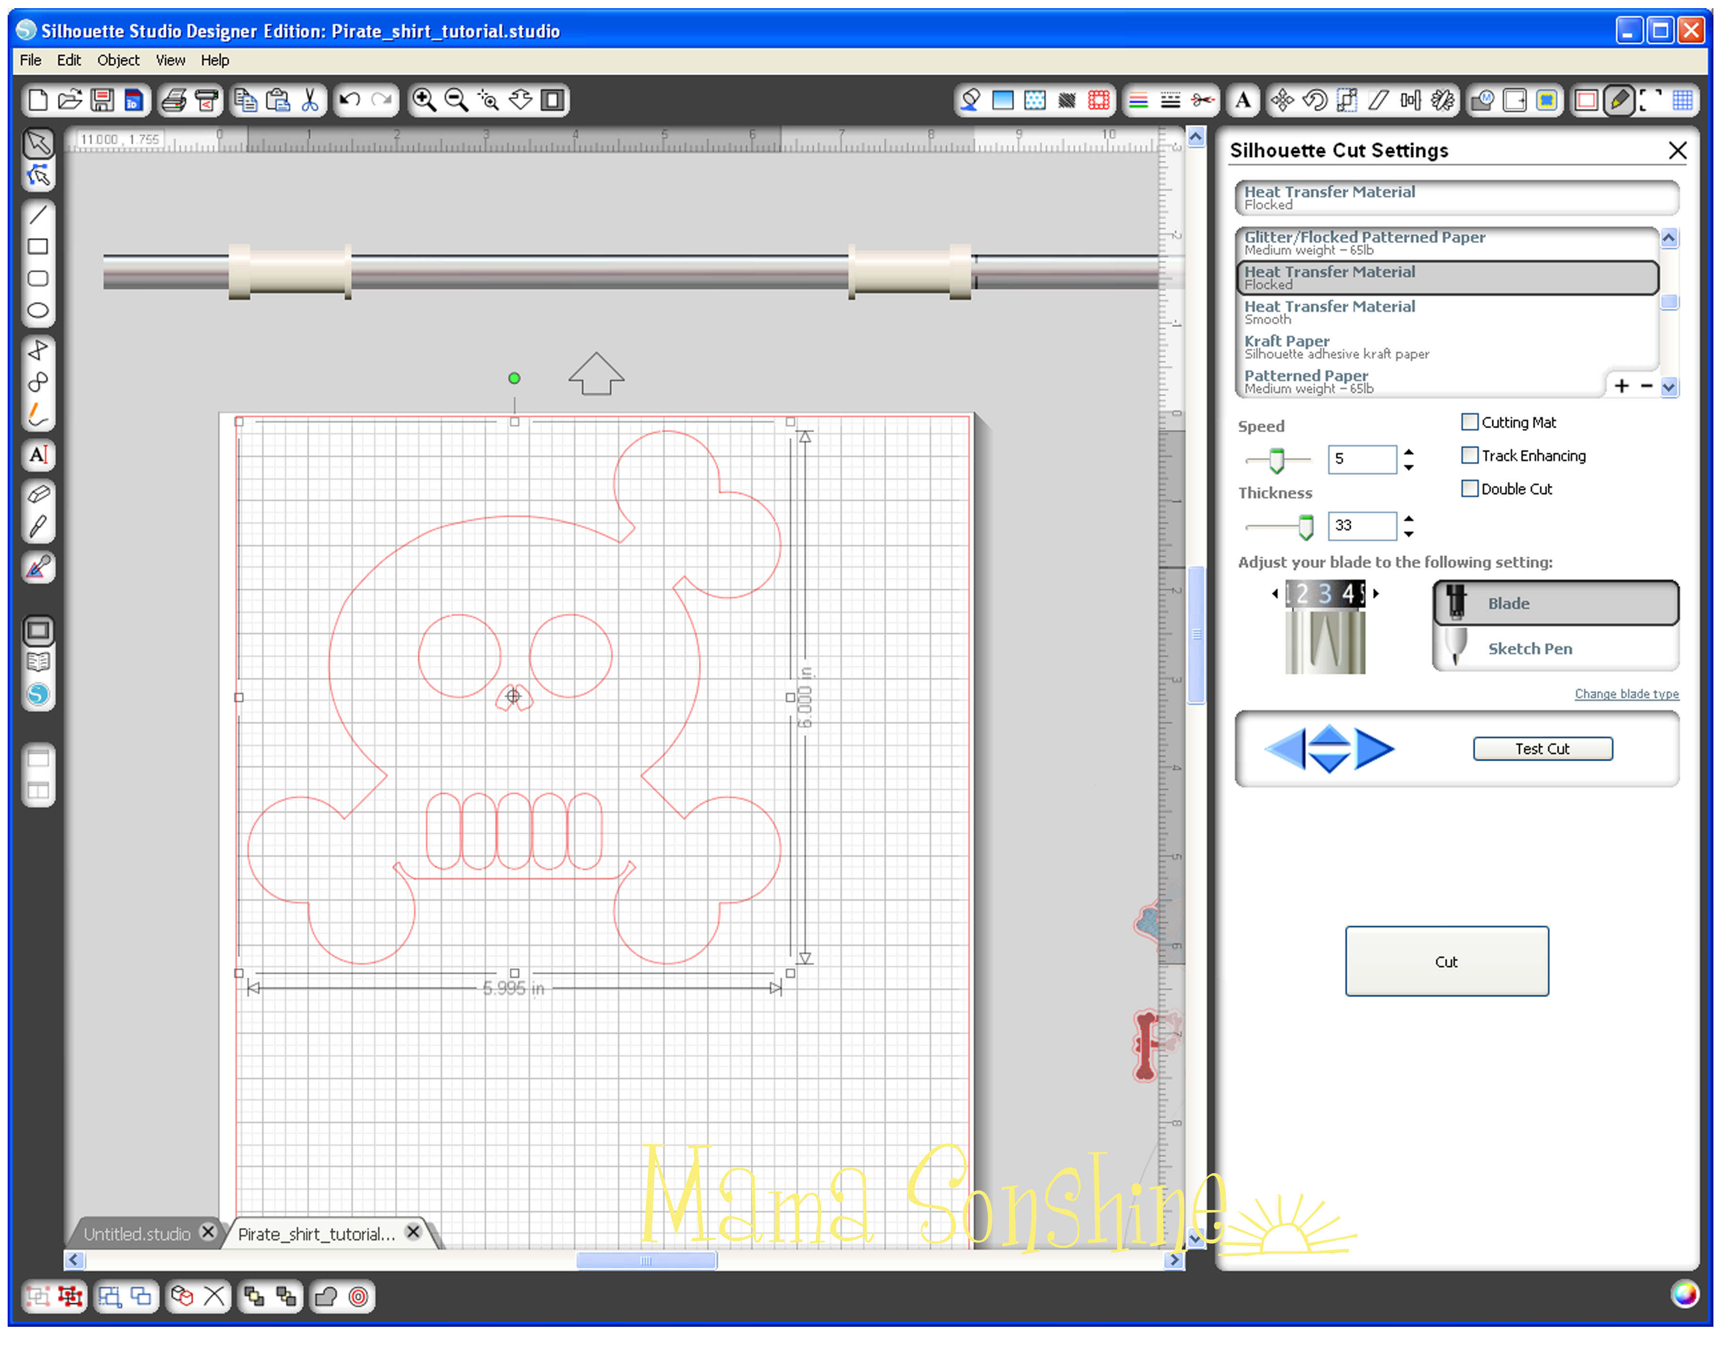The image size is (1723, 1355).
Task: Increase Speed with the up stepper arrow
Action: coord(1409,452)
